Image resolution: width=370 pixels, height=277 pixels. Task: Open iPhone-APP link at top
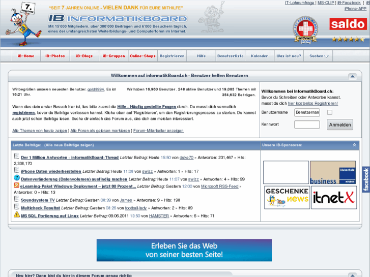[355, 9]
